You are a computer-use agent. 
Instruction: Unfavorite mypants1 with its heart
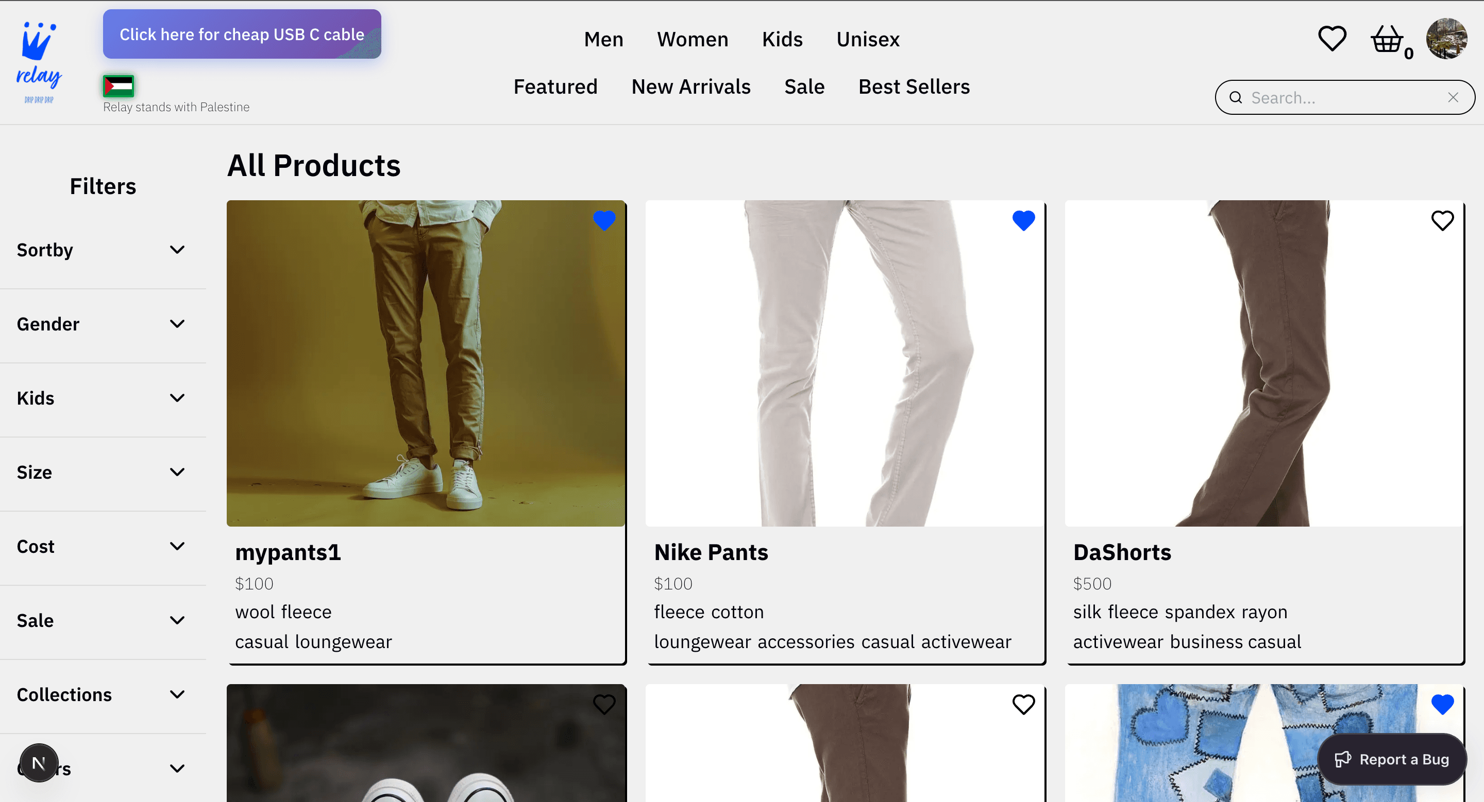604,220
